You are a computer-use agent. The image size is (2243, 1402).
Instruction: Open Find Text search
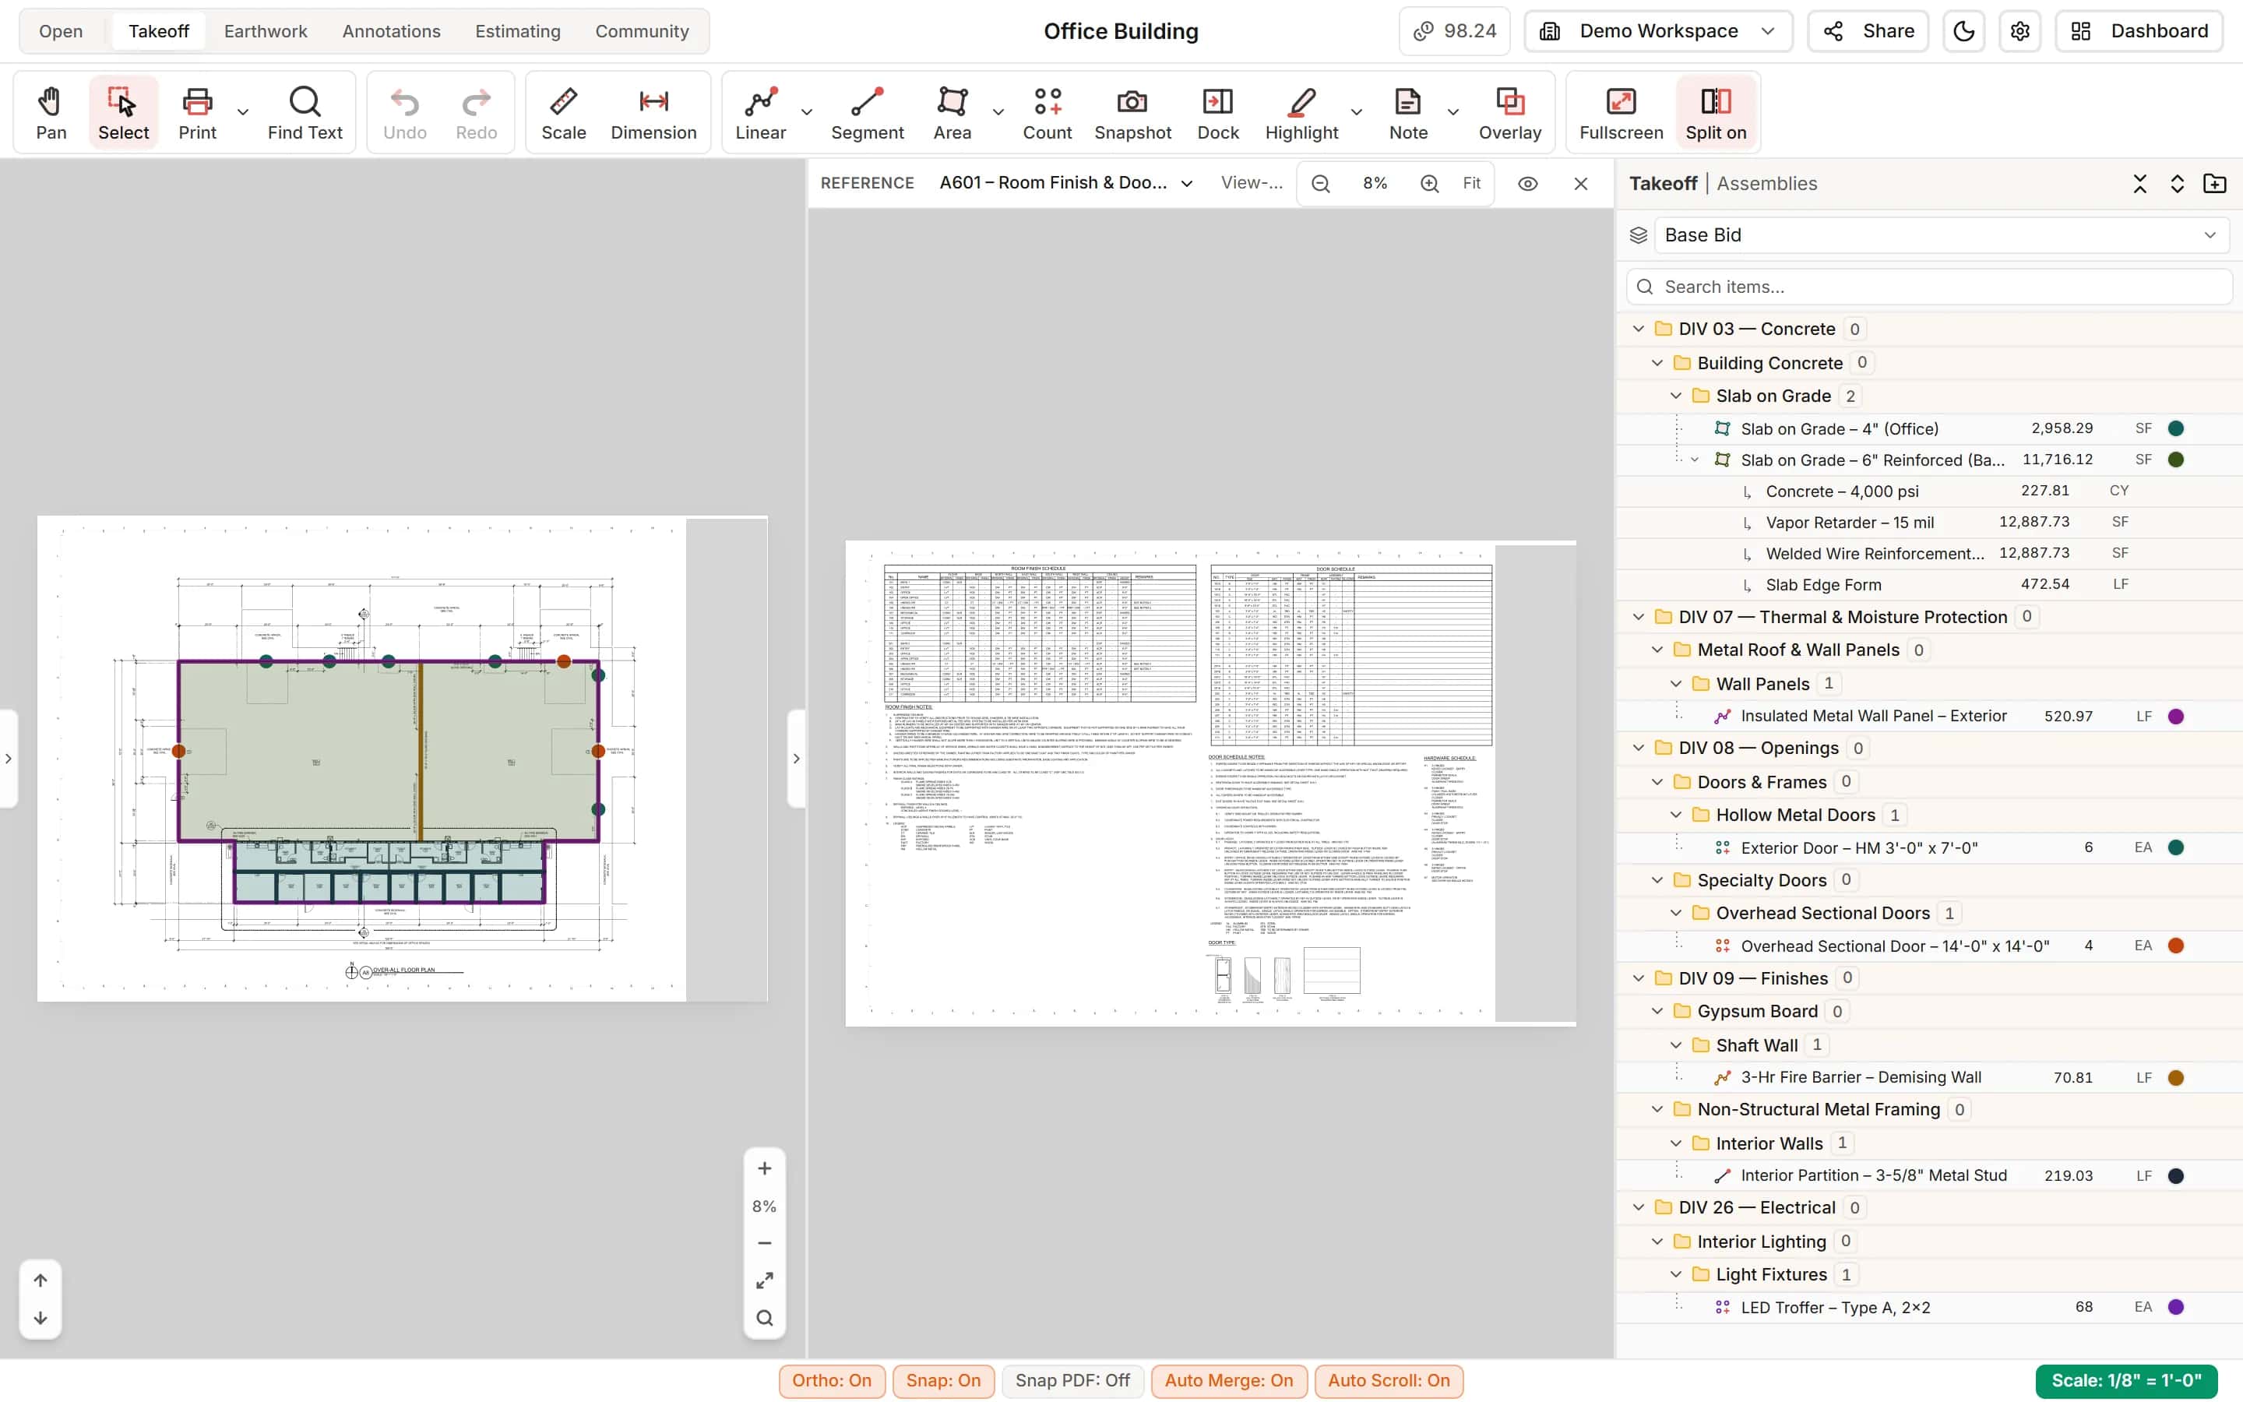click(x=305, y=113)
